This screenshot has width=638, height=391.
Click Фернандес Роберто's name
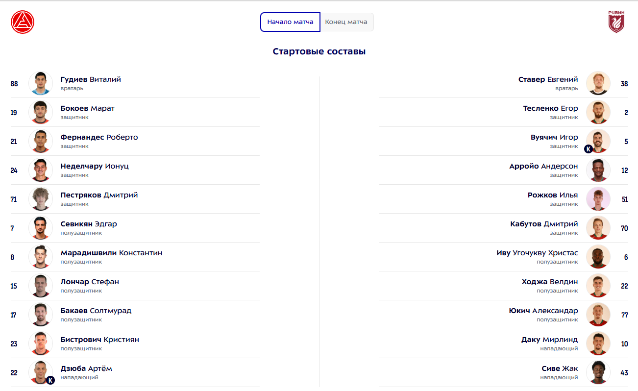coord(99,137)
